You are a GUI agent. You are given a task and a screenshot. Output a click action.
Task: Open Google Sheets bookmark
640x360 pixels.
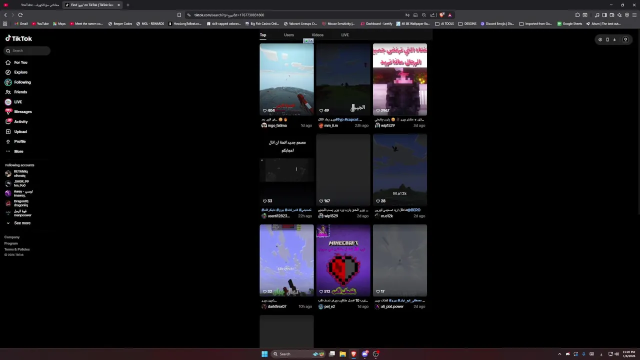pyautogui.click(x=570, y=23)
